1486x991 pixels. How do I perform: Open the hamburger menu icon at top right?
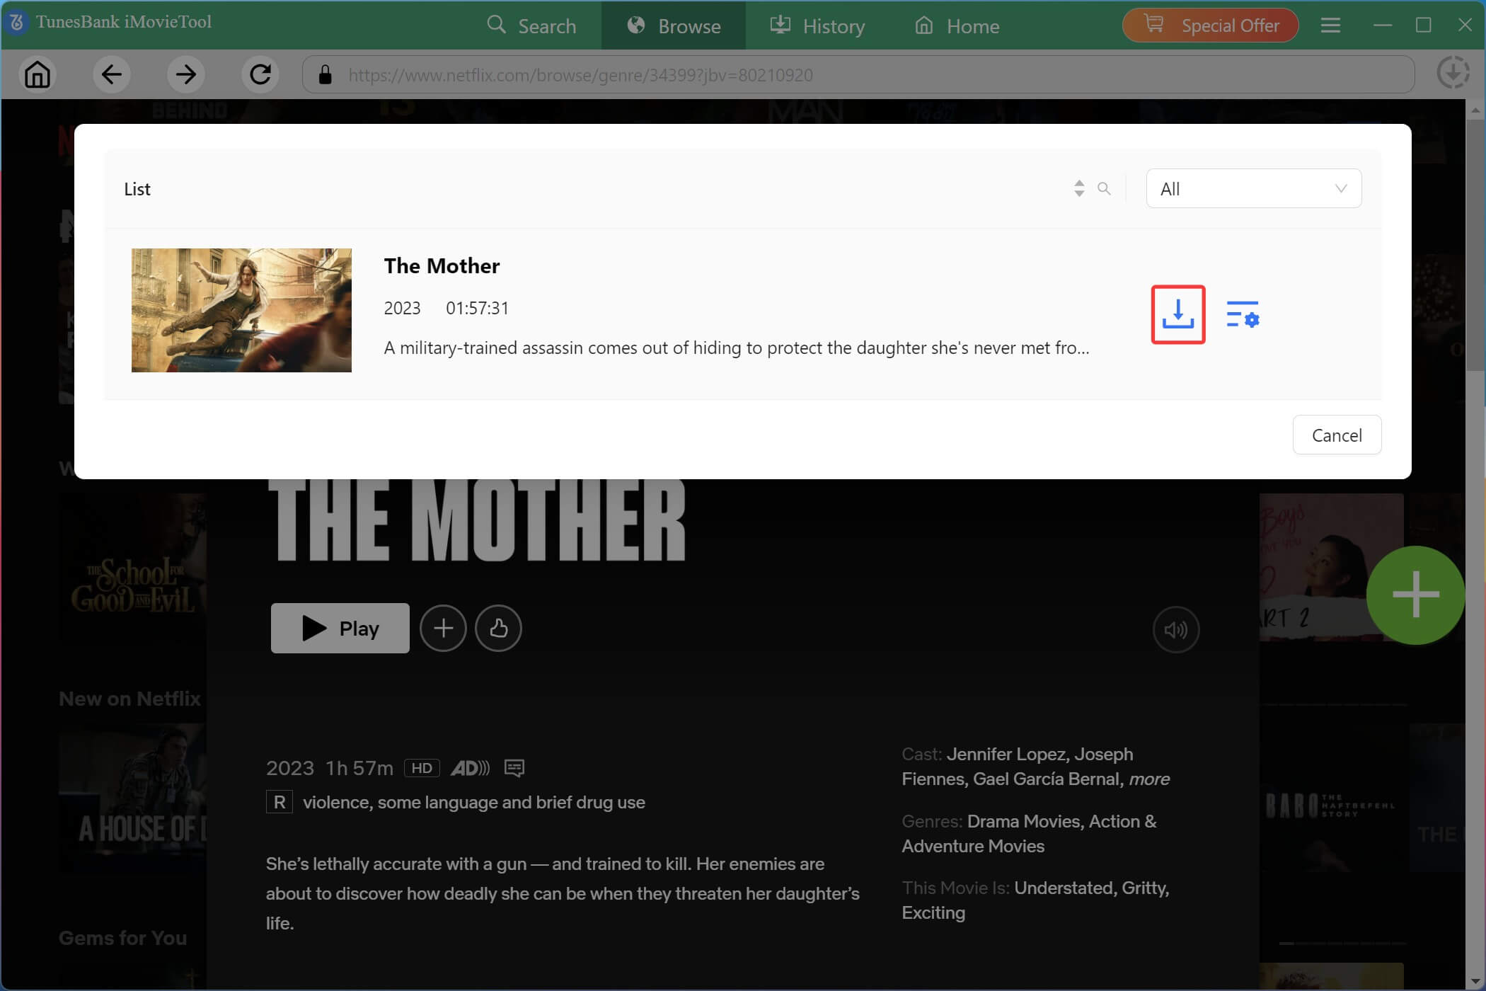point(1330,25)
